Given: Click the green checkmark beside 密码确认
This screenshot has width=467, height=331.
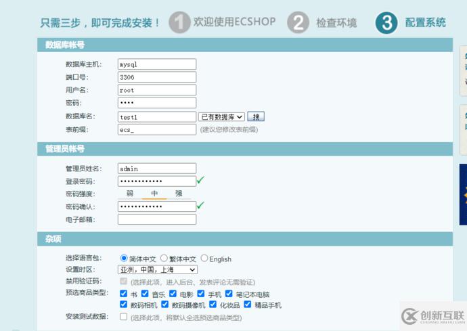Looking at the screenshot, I should coord(200,205).
